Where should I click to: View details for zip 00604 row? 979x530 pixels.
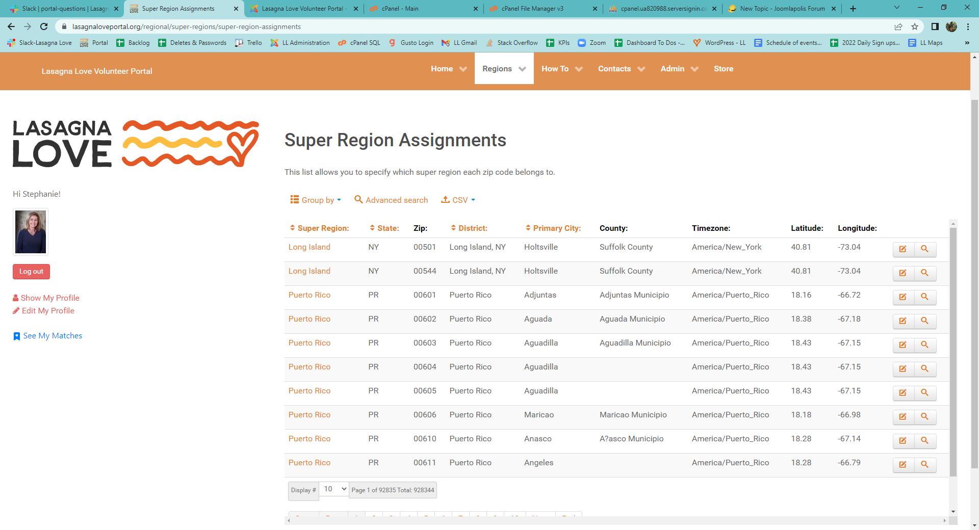(x=925, y=369)
